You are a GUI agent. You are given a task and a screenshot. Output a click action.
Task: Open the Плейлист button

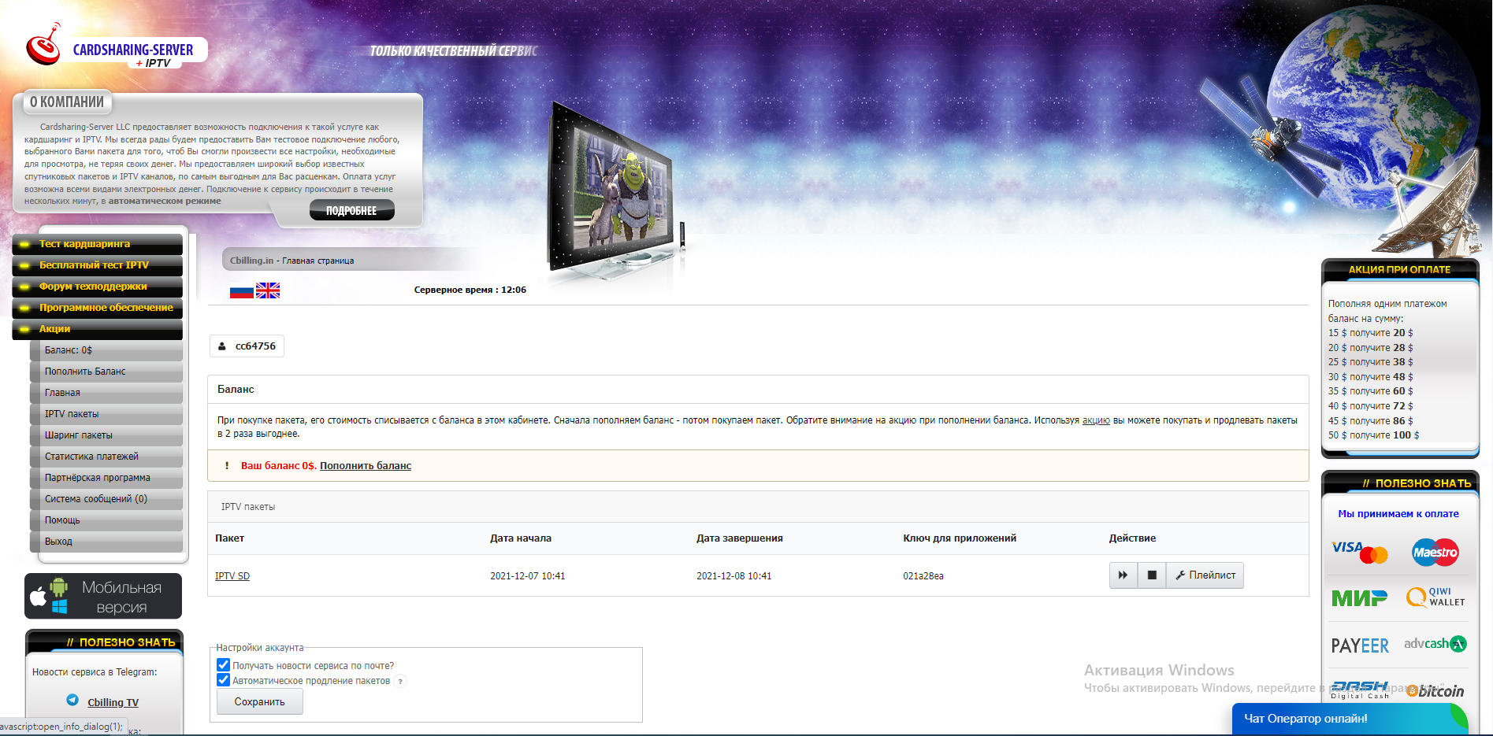[1205, 575]
